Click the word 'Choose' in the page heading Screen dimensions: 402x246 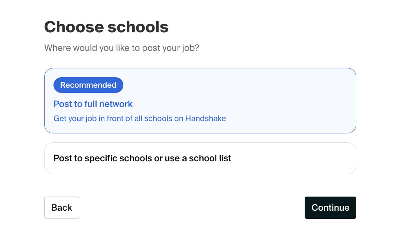[73, 27]
